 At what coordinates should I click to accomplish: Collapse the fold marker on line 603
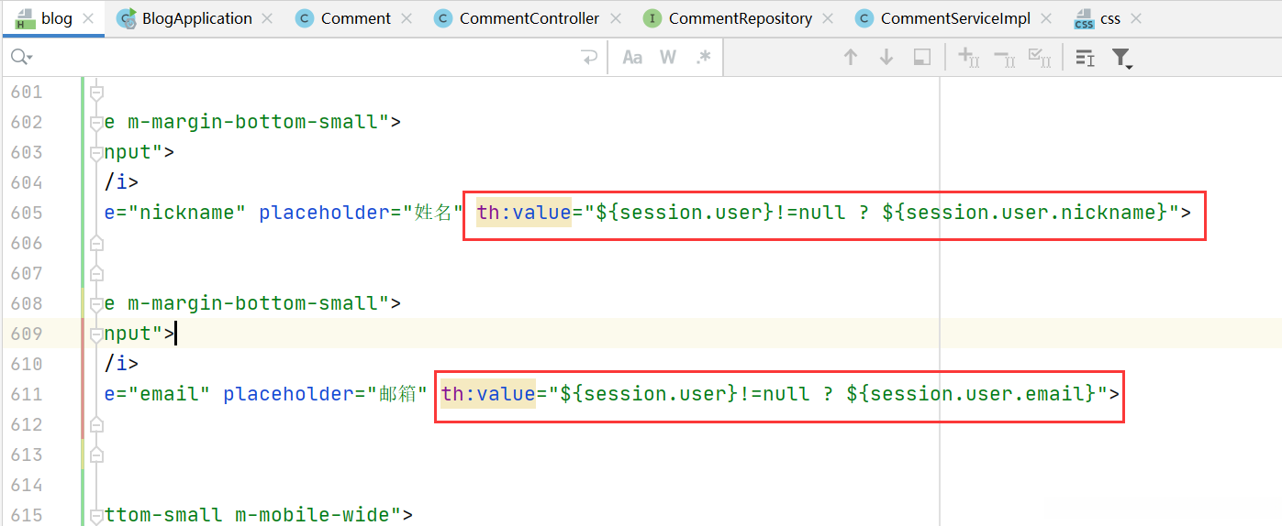coord(96,153)
